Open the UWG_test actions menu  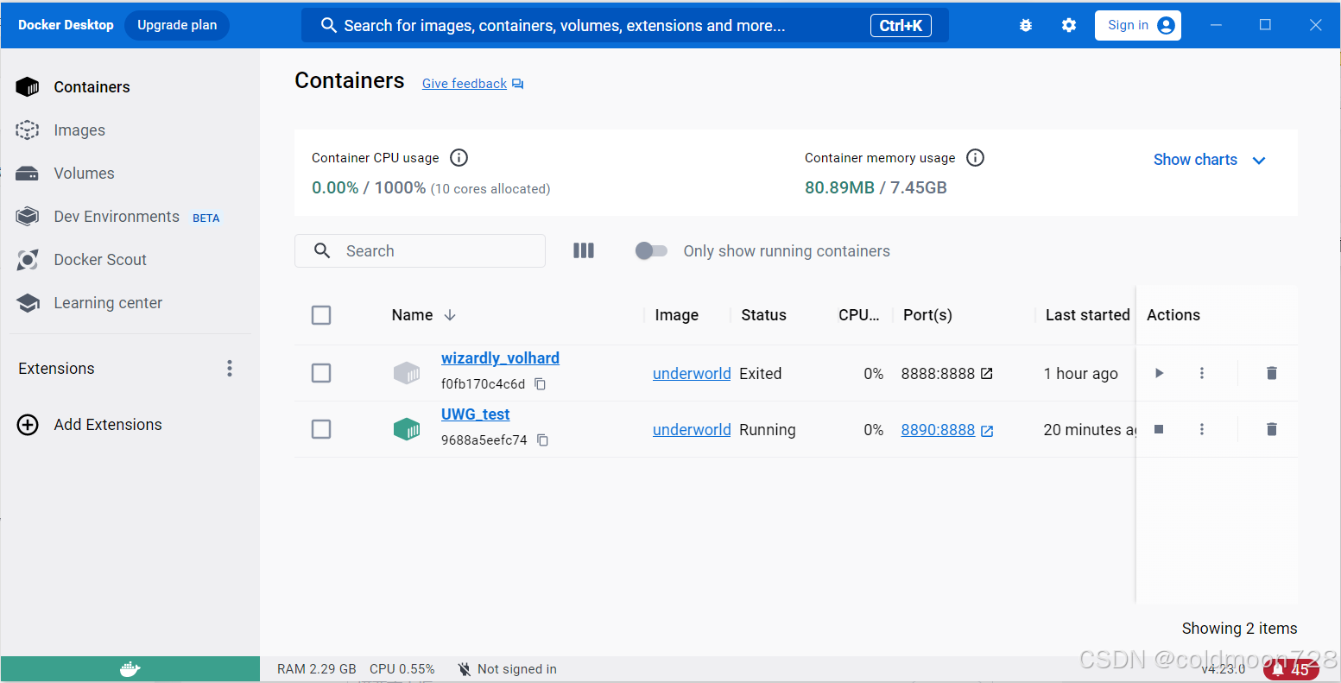1201,429
